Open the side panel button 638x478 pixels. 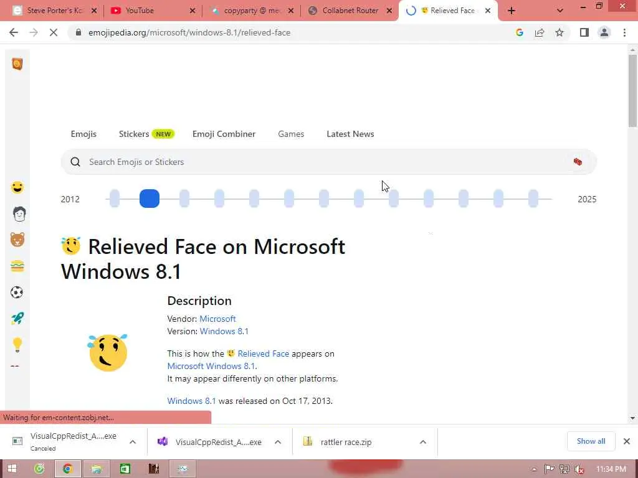pos(584,32)
